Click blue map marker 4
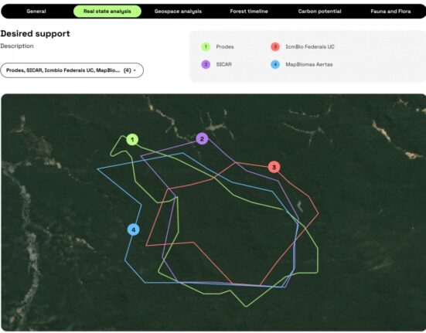The height and width of the screenshot is (333, 426). (x=134, y=229)
